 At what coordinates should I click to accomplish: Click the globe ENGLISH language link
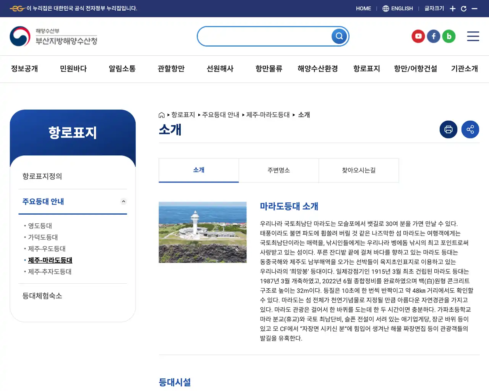[398, 8]
